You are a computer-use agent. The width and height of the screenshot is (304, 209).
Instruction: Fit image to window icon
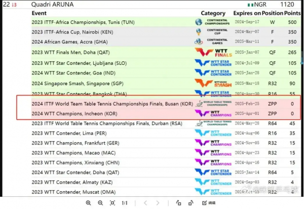112,203
